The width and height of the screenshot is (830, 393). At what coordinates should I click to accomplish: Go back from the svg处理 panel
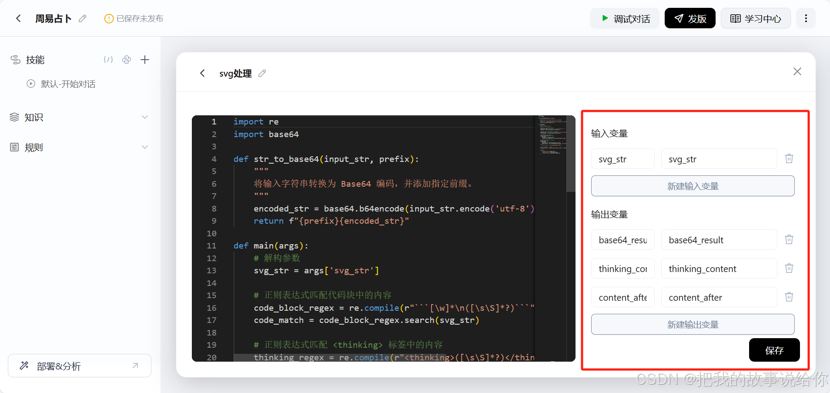[202, 73]
